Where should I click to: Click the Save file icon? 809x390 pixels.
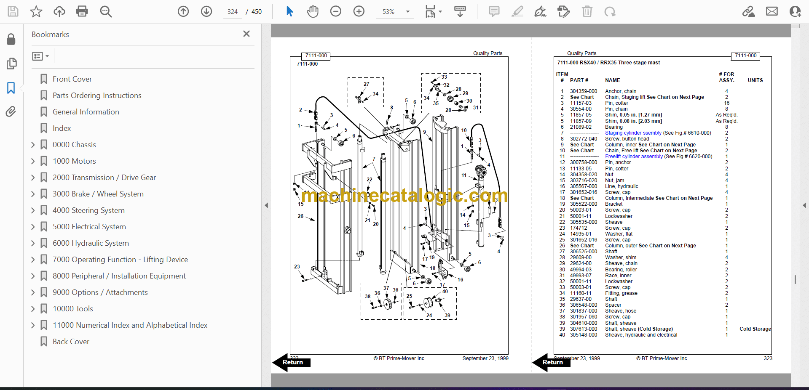coord(13,11)
